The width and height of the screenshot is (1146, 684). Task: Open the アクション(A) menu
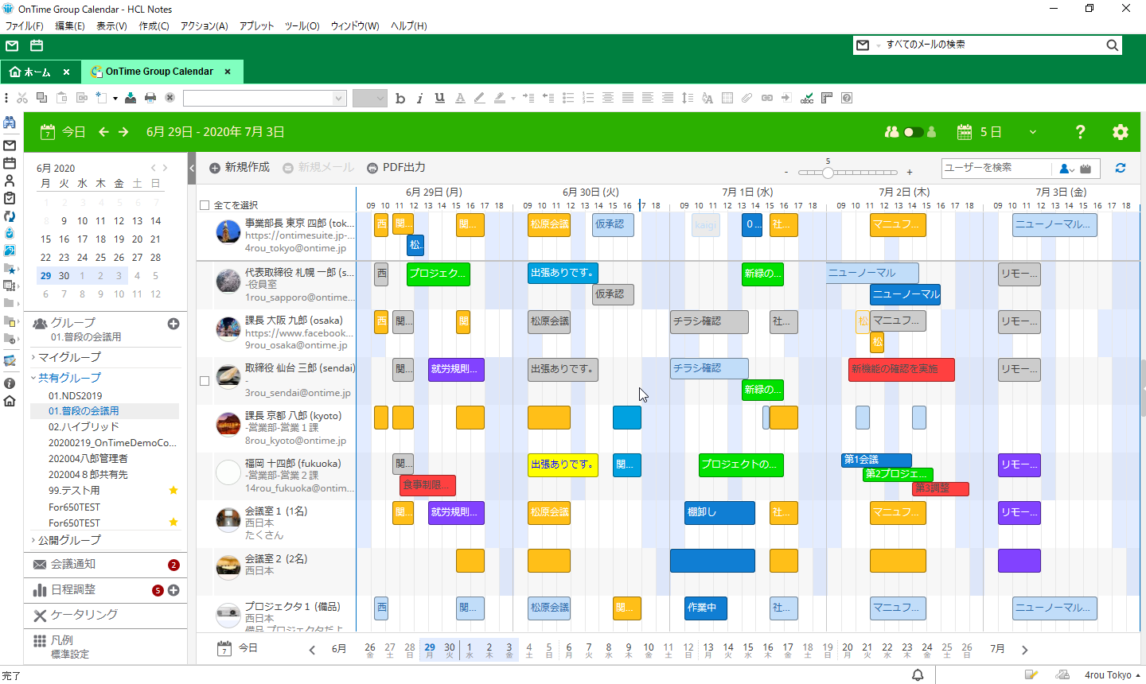(x=204, y=26)
